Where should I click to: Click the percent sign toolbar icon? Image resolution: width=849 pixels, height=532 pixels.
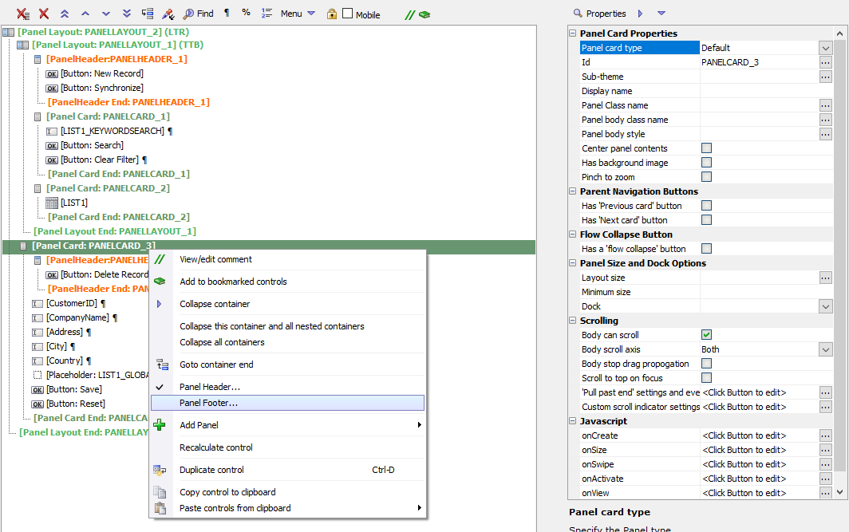[247, 13]
